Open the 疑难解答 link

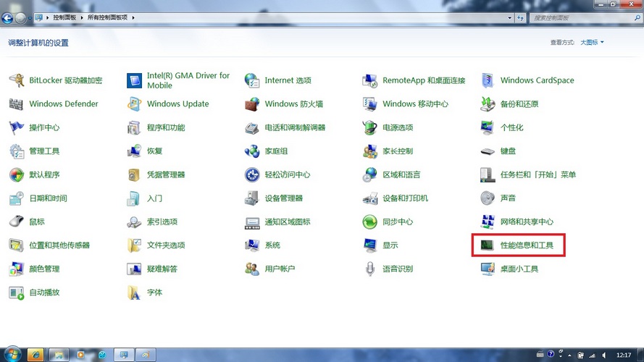tap(162, 269)
